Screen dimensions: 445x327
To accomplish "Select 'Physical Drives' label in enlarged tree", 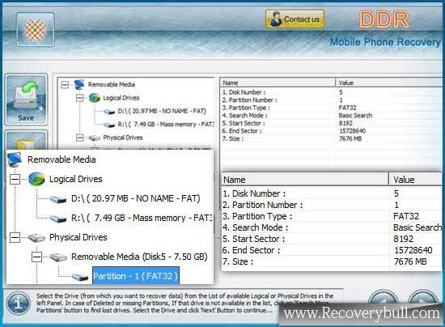I will (x=78, y=237).
